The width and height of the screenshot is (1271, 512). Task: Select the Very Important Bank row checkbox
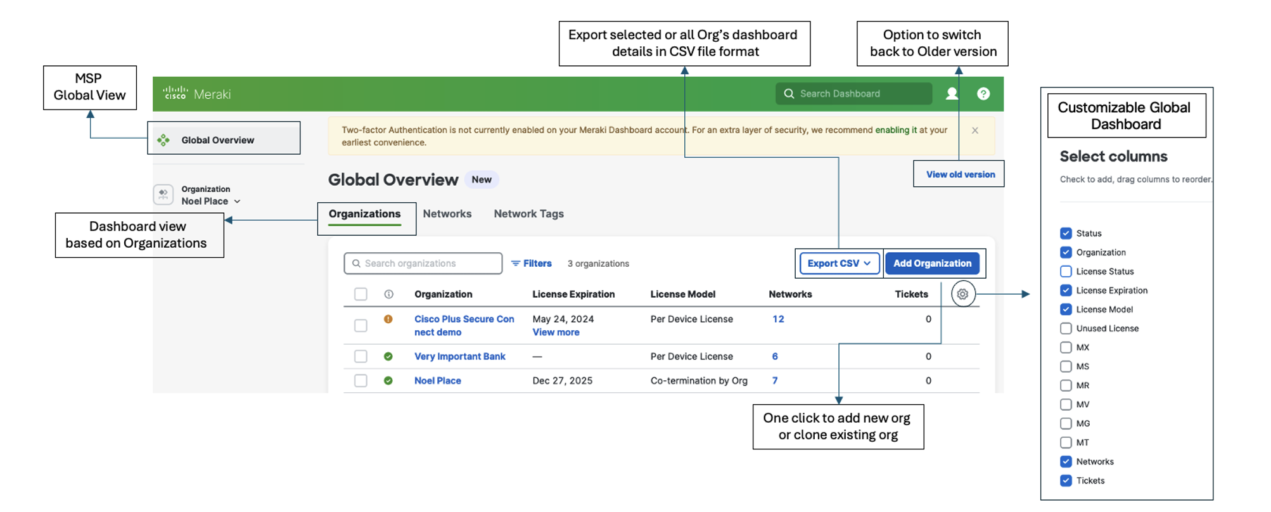click(361, 357)
